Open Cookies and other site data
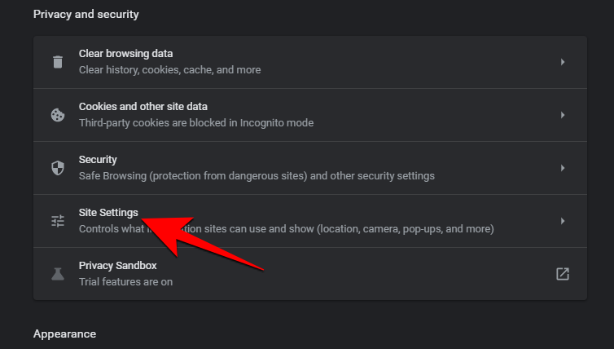Viewport: 614px width, 349px height. coord(143,107)
